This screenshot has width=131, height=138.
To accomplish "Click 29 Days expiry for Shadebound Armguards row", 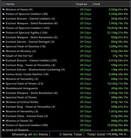I will [86, 88].
